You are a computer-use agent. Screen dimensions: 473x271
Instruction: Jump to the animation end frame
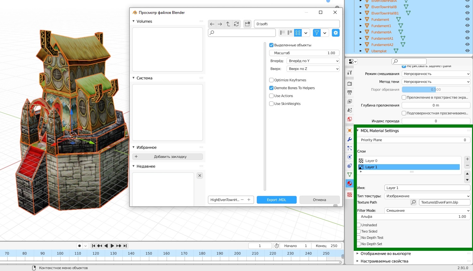(125, 246)
